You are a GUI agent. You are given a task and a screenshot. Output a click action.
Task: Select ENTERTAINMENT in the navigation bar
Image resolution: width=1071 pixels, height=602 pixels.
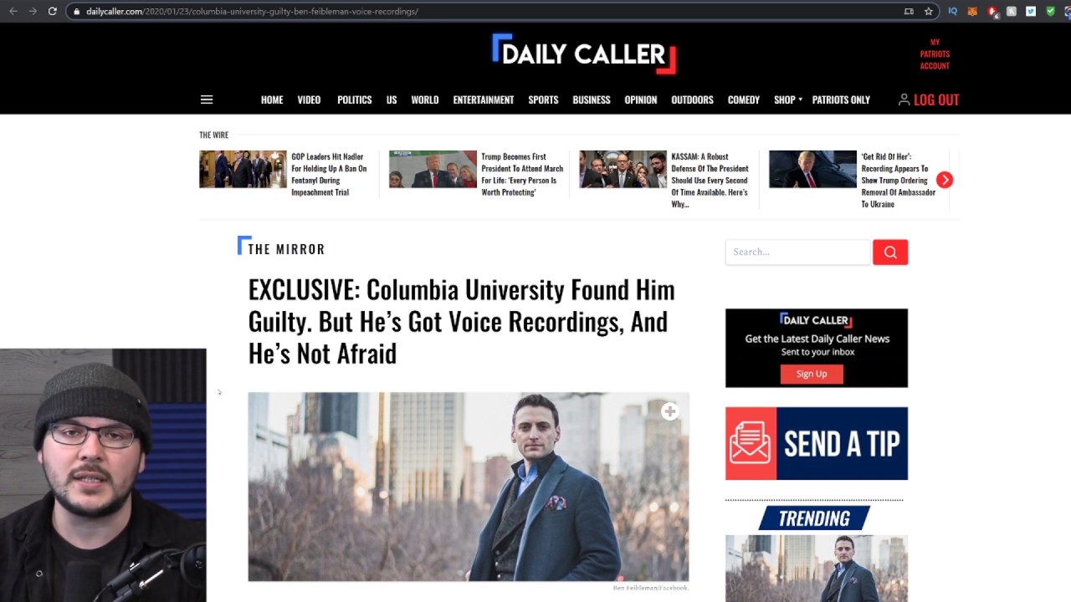click(484, 99)
